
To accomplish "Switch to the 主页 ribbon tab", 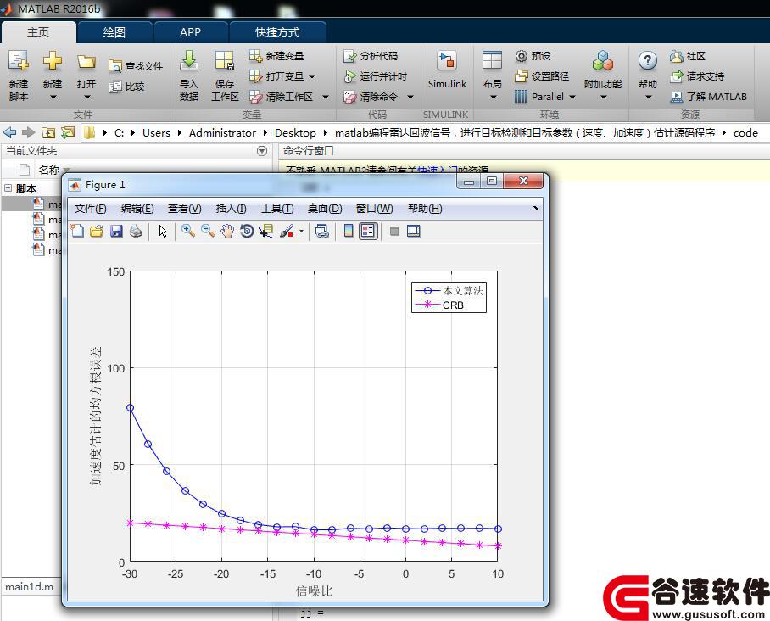I will click(x=38, y=32).
